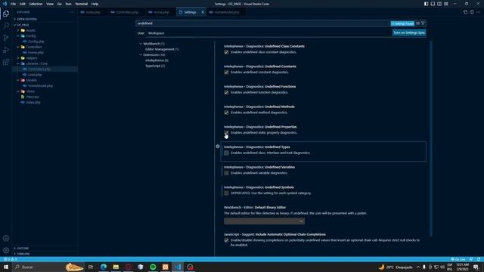Switch to the homeModel.php editor tab
This screenshot has width=484, height=272.
226,12
